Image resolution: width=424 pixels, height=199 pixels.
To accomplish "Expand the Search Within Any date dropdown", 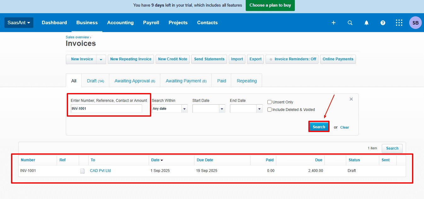I will 185,109.
